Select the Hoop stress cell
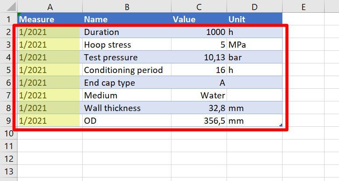 [127, 45]
